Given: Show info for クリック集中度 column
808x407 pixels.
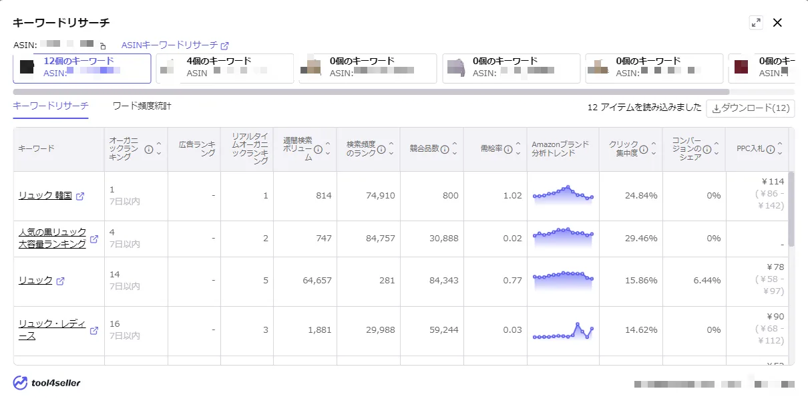Looking at the screenshot, I should (x=644, y=149).
